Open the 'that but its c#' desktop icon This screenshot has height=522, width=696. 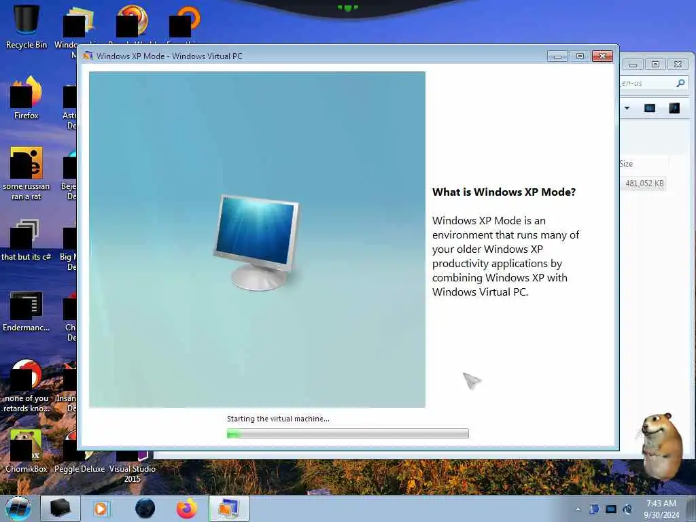pyautogui.click(x=27, y=240)
